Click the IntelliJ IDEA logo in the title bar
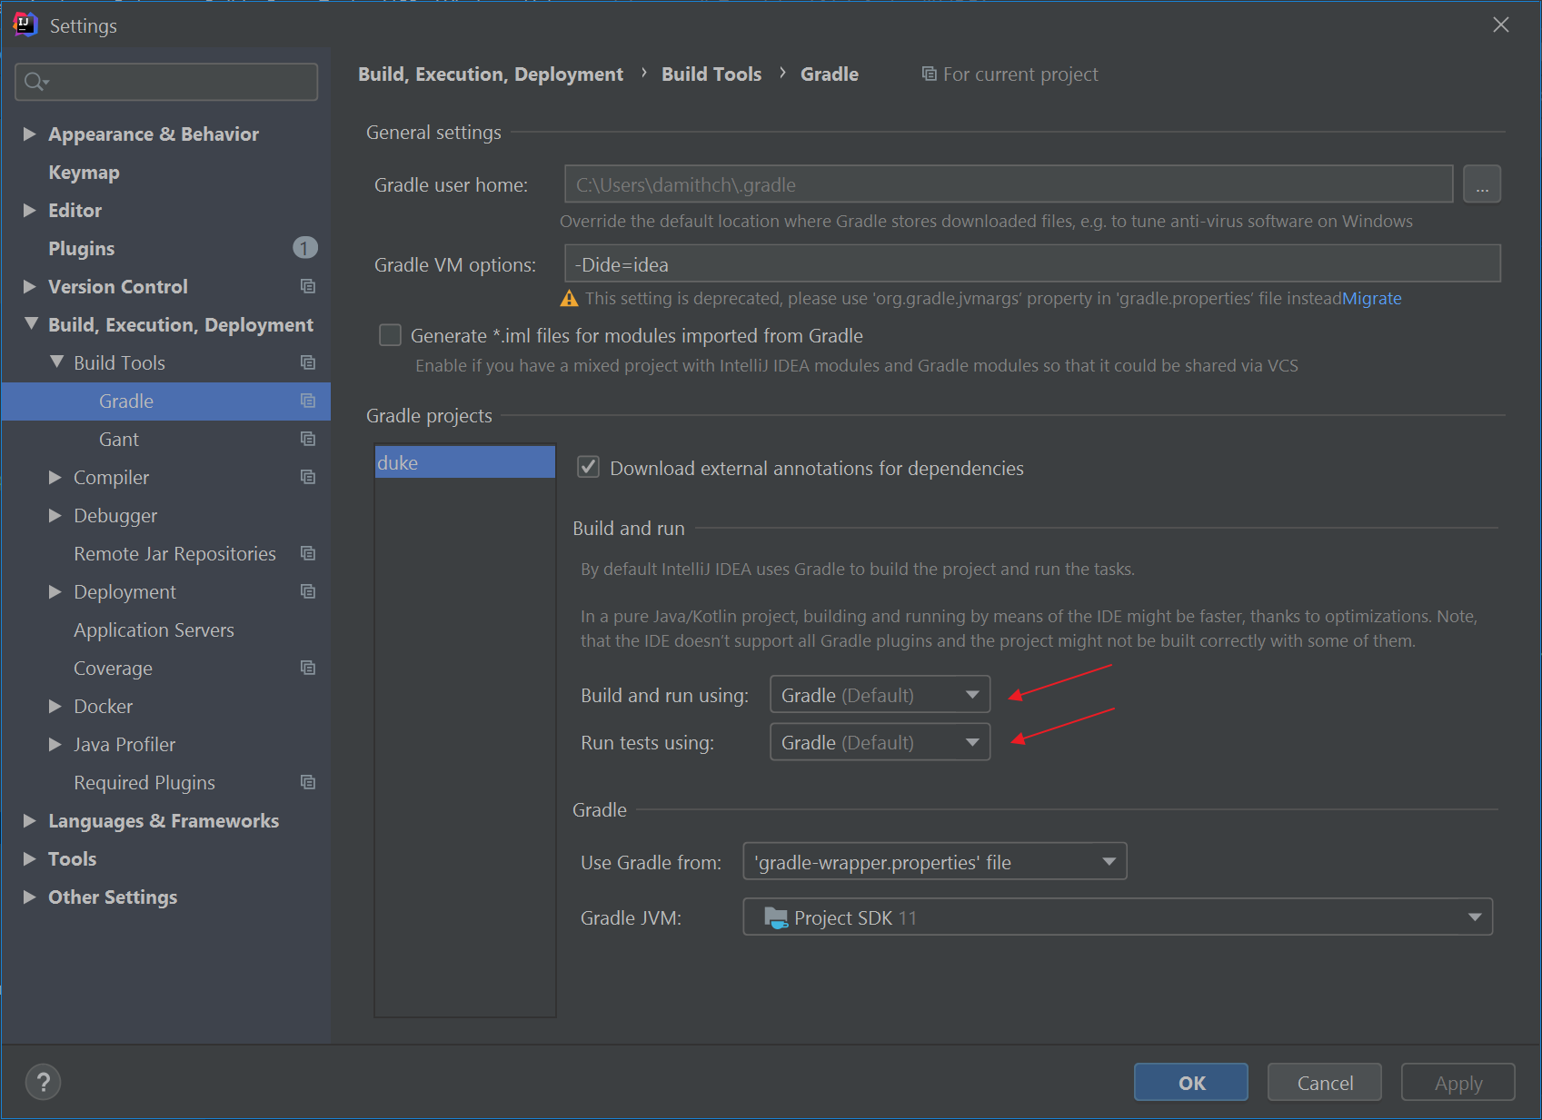Screen dimensions: 1542x1120 coord(25,25)
